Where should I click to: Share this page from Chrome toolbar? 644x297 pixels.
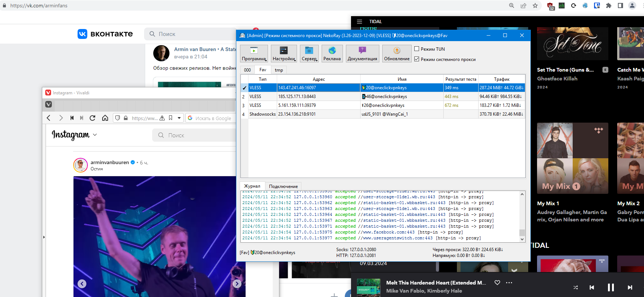(523, 6)
